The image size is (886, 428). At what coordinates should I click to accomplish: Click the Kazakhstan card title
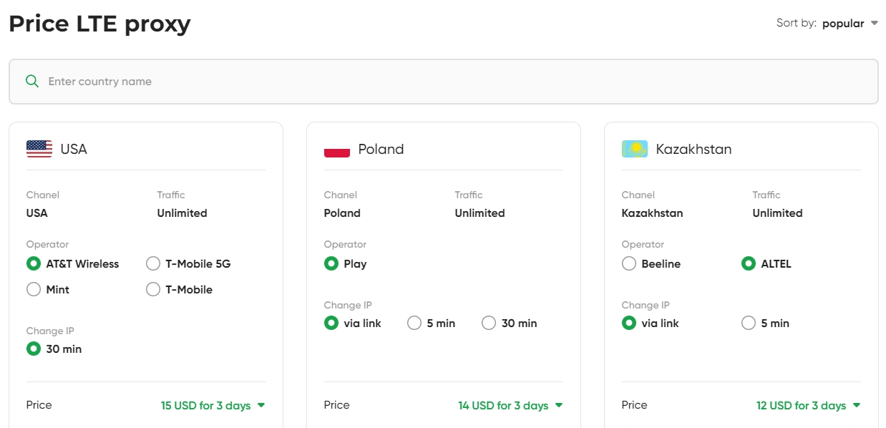pyautogui.click(x=693, y=149)
